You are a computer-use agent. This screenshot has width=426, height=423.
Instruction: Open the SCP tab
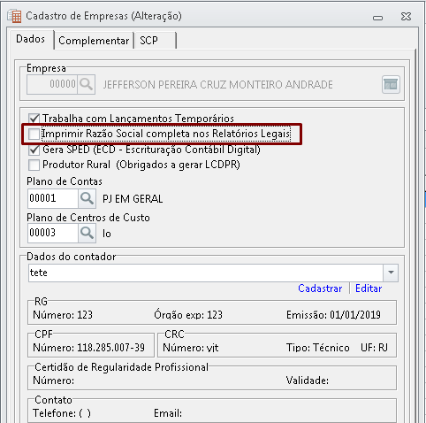pyautogui.click(x=156, y=41)
